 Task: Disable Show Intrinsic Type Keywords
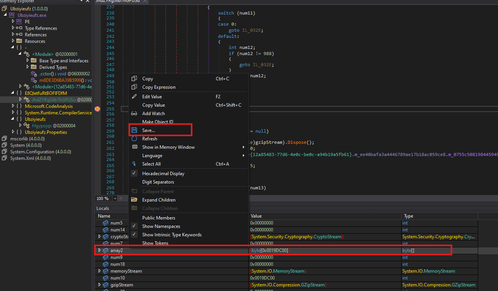coord(172,235)
